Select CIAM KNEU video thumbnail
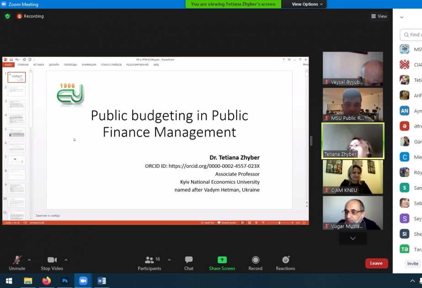This screenshot has height=288, width=422. (x=353, y=177)
